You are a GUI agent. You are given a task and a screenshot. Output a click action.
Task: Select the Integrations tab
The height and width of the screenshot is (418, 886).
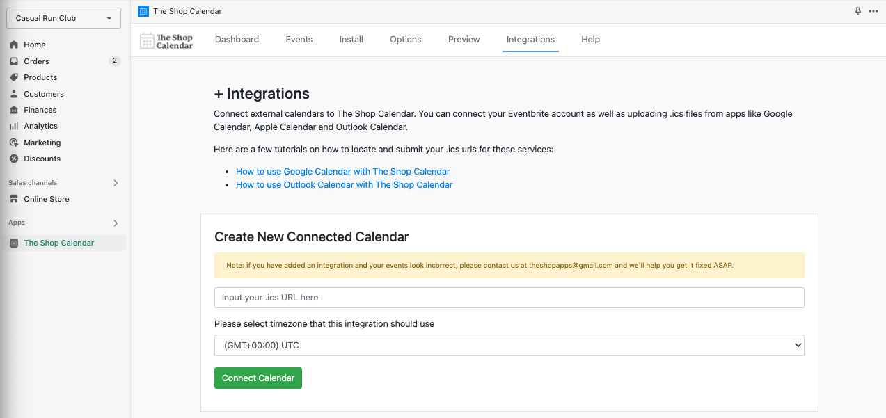pos(530,40)
